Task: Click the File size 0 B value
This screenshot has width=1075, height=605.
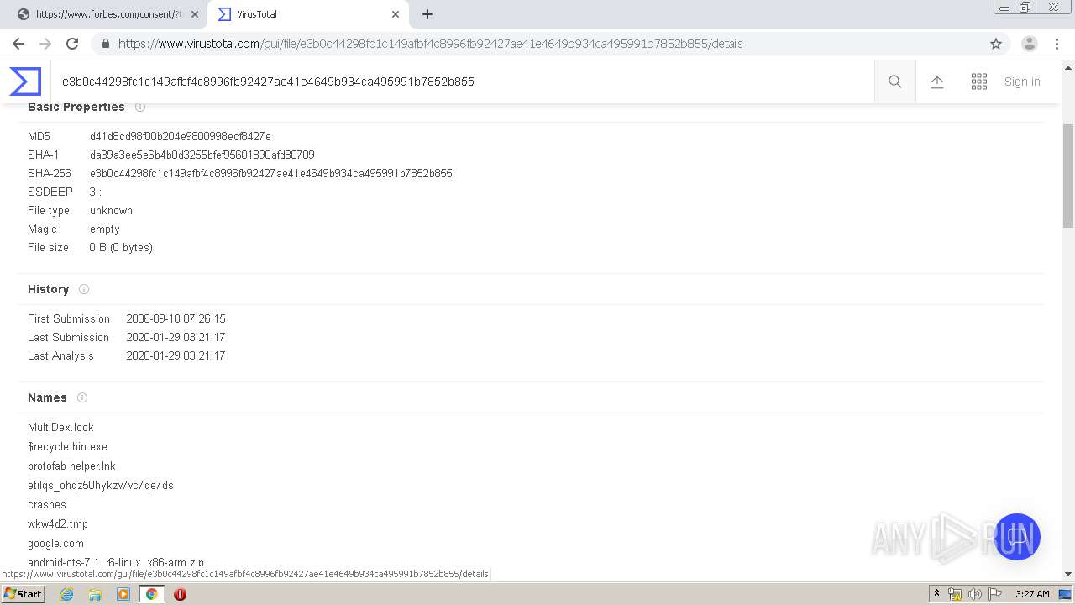Action: click(121, 247)
